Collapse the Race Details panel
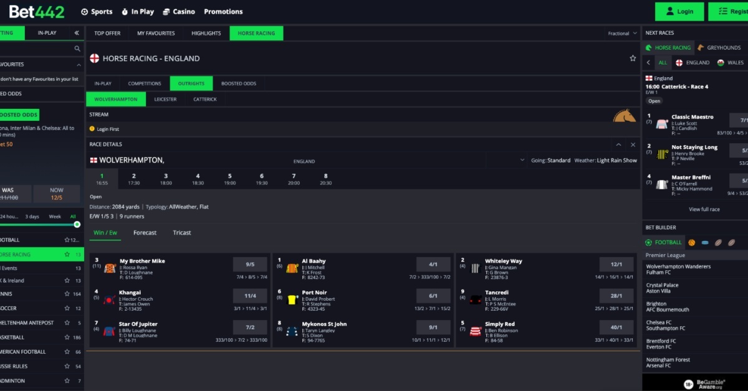The height and width of the screenshot is (391, 748). pyautogui.click(x=618, y=144)
